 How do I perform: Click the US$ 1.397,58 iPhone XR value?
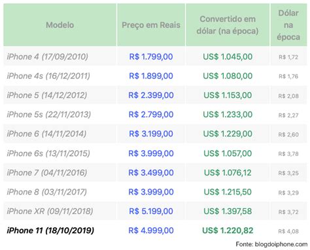[x=228, y=211]
